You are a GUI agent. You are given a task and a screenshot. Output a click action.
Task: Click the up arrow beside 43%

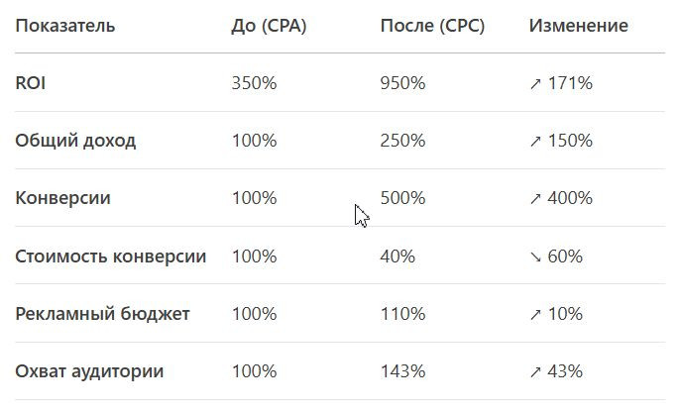pyautogui.click(x=535, y=372)
